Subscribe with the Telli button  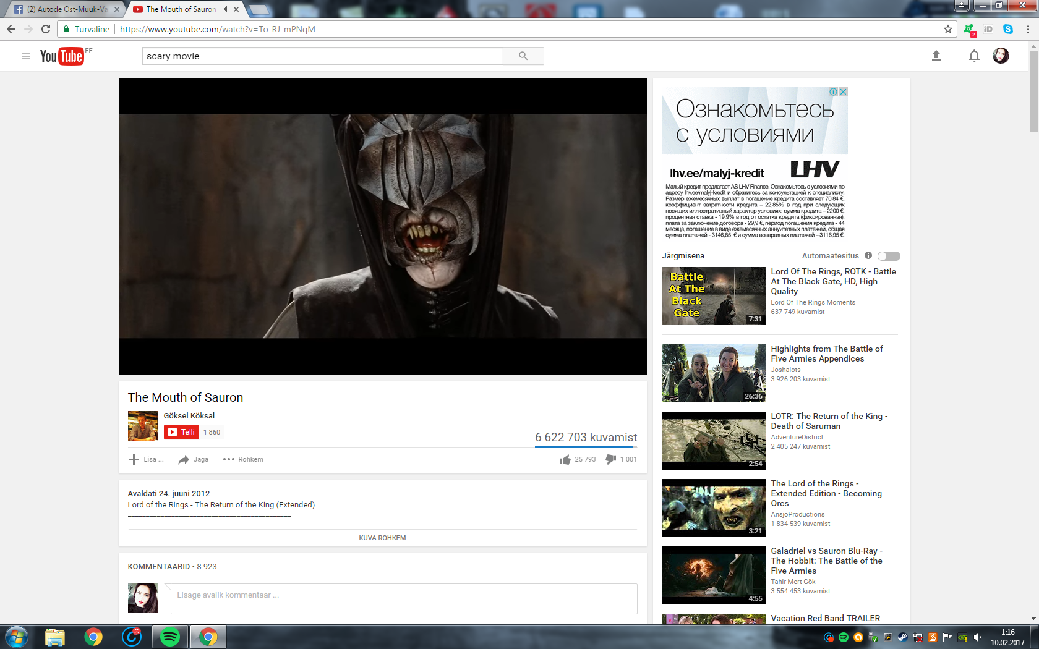click(181, 432)
